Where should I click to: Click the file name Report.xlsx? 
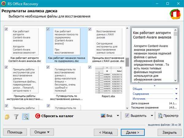(109, 96)
